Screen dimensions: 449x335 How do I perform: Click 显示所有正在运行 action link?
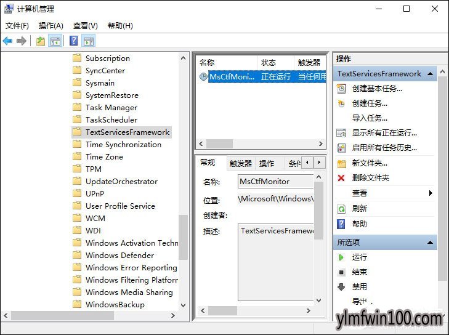(384, 133)
